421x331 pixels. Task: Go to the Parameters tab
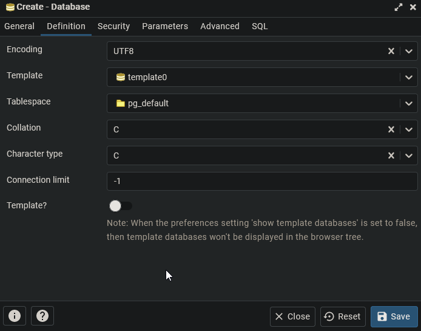point(165,26)
